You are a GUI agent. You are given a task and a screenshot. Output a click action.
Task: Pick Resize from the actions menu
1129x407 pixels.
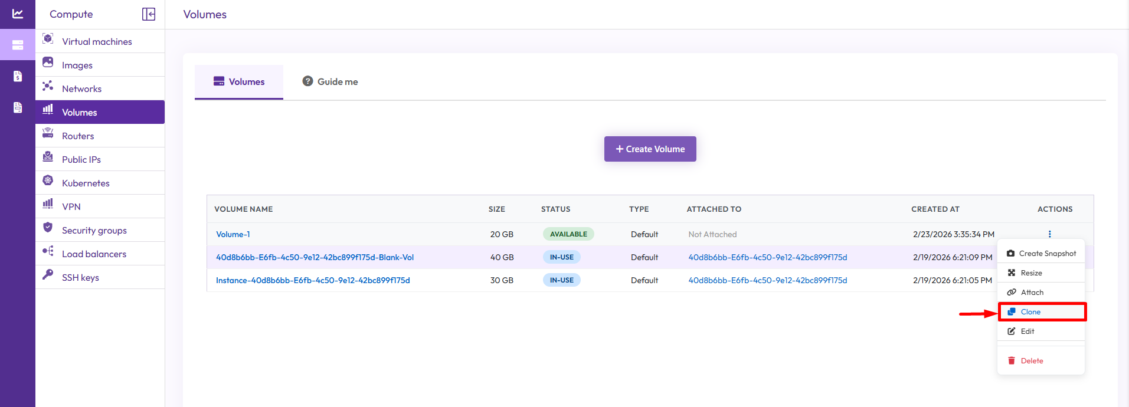click(1030, 273)
